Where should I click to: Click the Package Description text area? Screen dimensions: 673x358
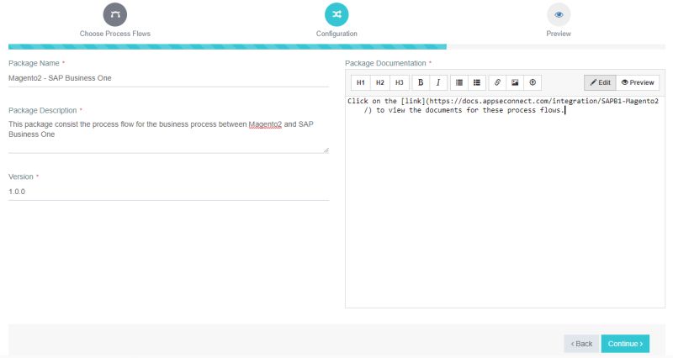[x=169, y=135]
